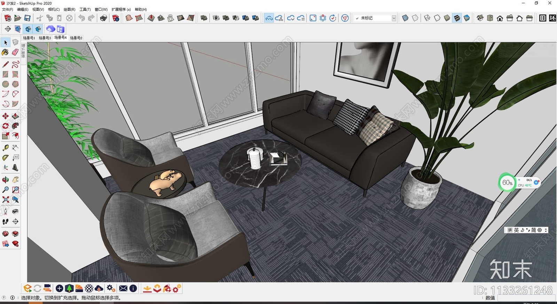Select the Move tool
Screen dimensions: 557x304
pos(6,116)
